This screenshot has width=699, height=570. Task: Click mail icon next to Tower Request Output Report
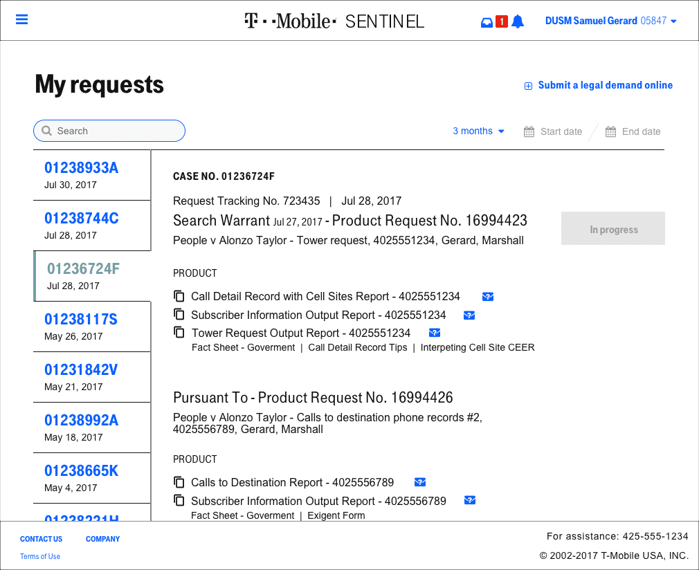click(435, 333)
